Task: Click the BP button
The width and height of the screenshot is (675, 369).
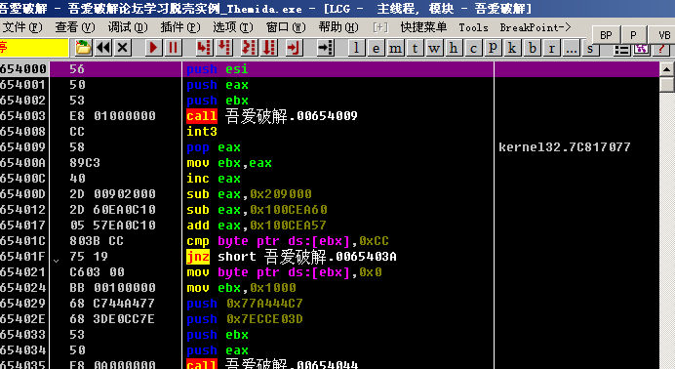Action: click(606, 35)
